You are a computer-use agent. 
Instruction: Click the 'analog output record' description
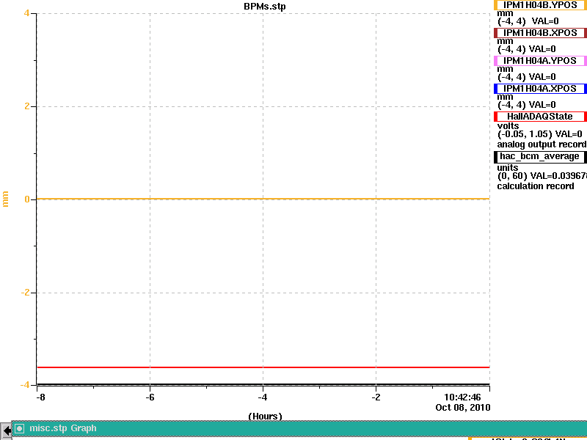[542, 144]
